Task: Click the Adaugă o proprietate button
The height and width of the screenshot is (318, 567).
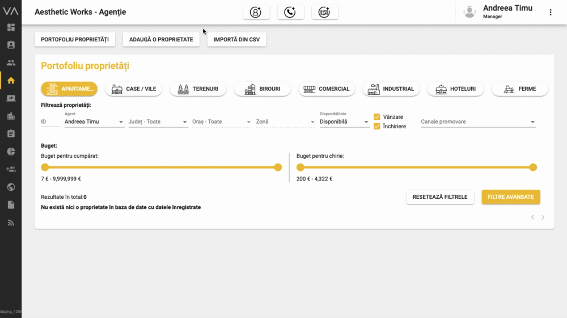Action: 161,40
